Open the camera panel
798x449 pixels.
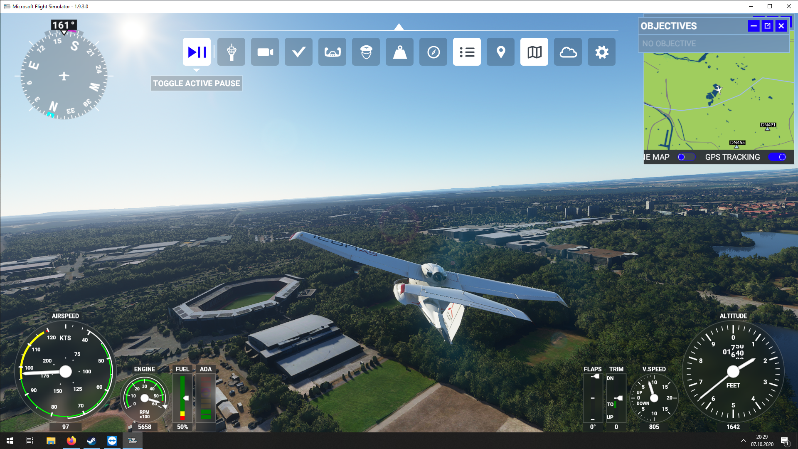click(265, 52)
